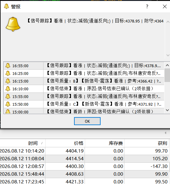Click the bell icon for the 16:15:00 alert
Image resolution: width=170 pixels, height=184 pixels.
tap(8, 81)
